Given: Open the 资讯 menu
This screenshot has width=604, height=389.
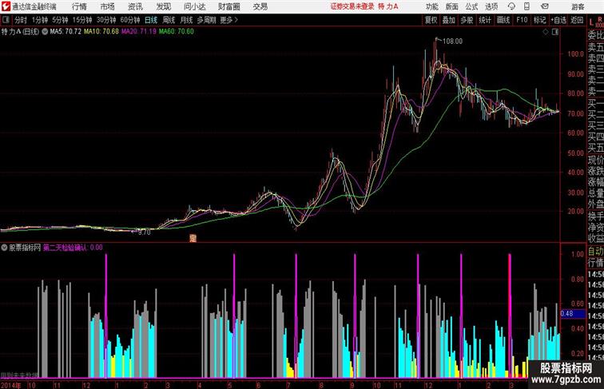Looking at the screenshot, I should pos(135,6).
